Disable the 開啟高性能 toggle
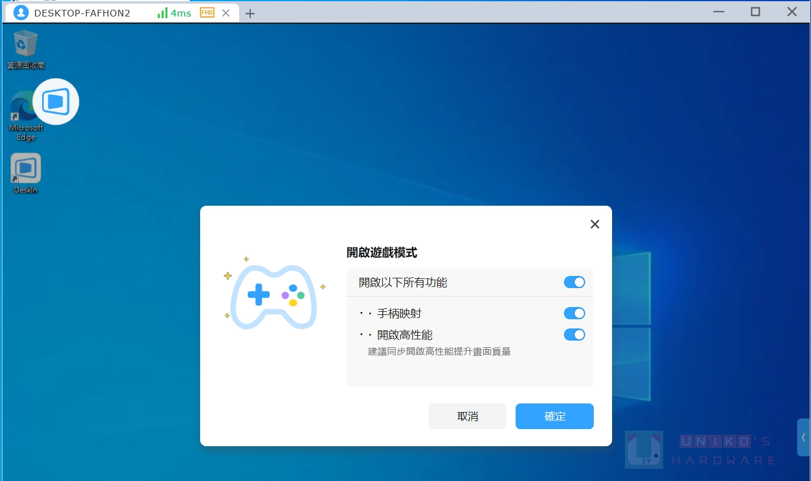The image size is (811, 481). (574, 335)
